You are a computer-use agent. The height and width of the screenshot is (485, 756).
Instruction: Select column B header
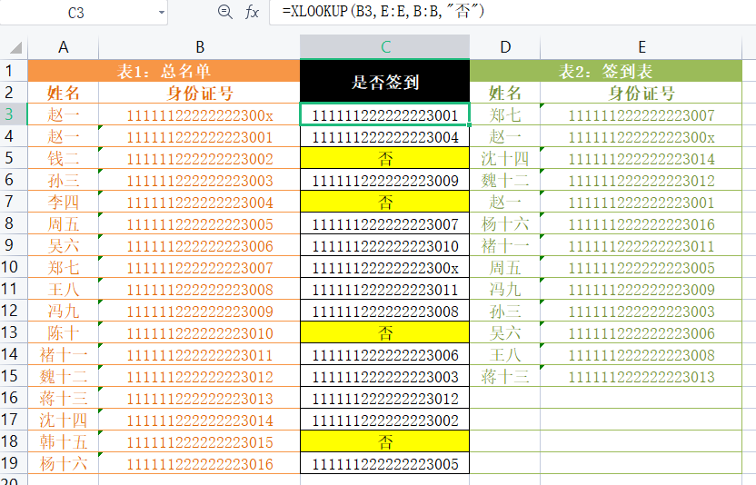click(200, 47)
